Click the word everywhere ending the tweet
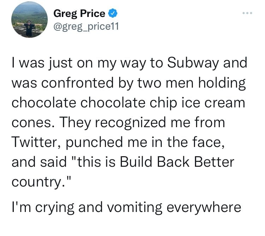Image resolution: width=265 pixels, height=236 pixels. pos(204,208)
